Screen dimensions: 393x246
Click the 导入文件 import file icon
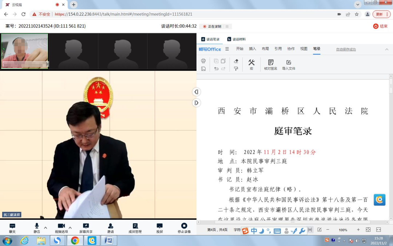[289, 65]
